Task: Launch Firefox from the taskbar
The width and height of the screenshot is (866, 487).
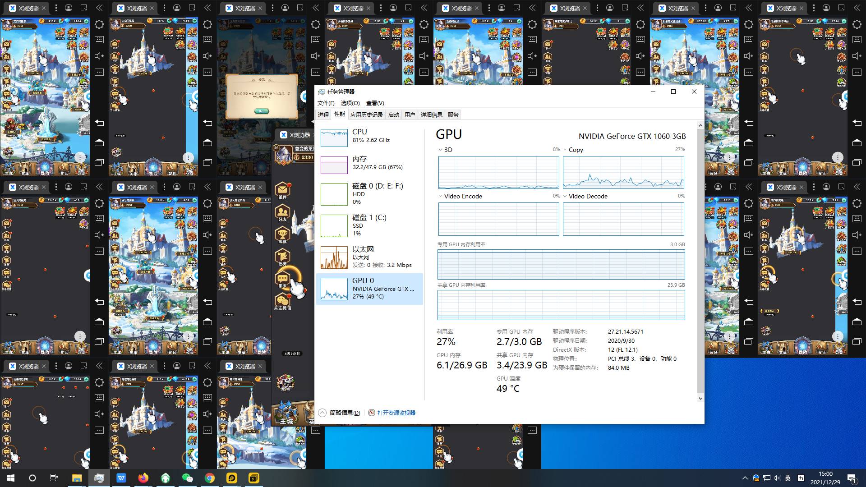Action: [x=143, y=478]
